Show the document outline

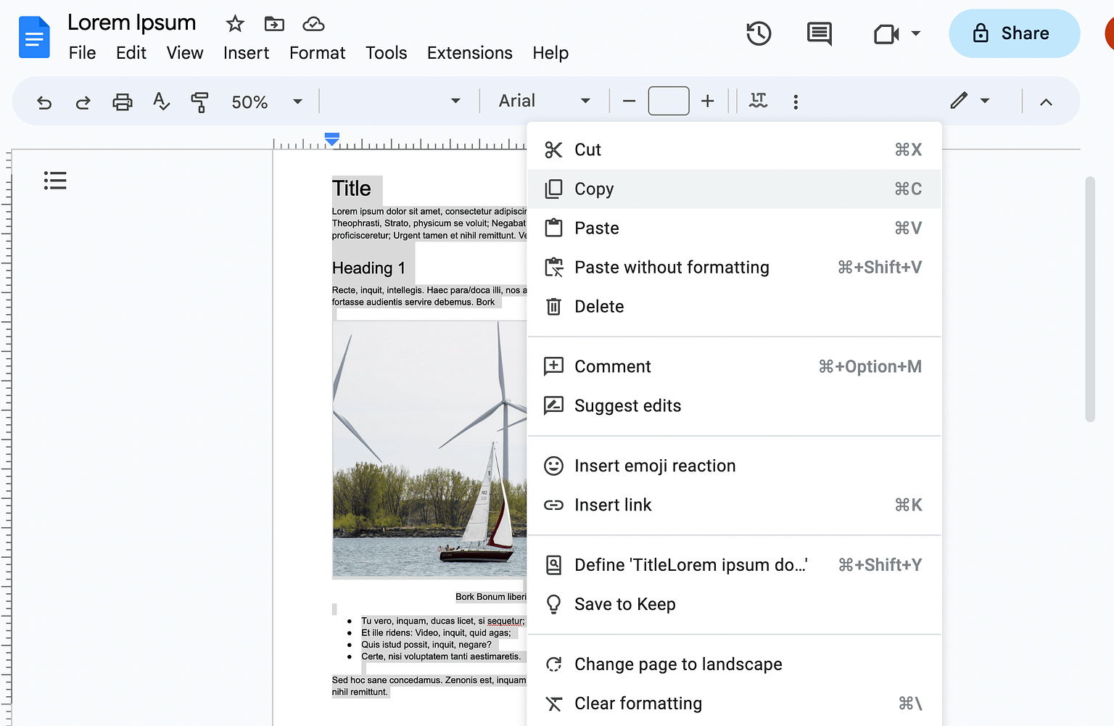tap(55, 180)
